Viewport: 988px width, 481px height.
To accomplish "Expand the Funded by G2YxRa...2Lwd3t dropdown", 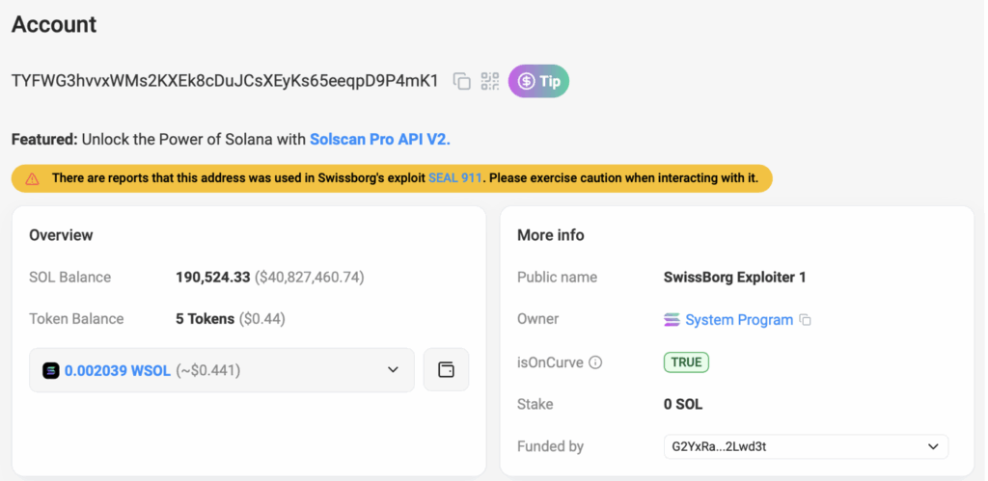I will [x=806, y=446].
